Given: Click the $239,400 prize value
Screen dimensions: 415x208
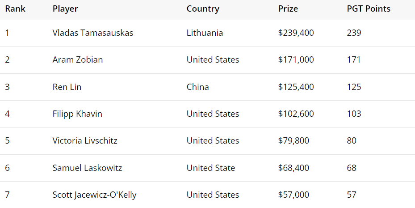Looking at the screenshot, I should [x=296, y=33].
